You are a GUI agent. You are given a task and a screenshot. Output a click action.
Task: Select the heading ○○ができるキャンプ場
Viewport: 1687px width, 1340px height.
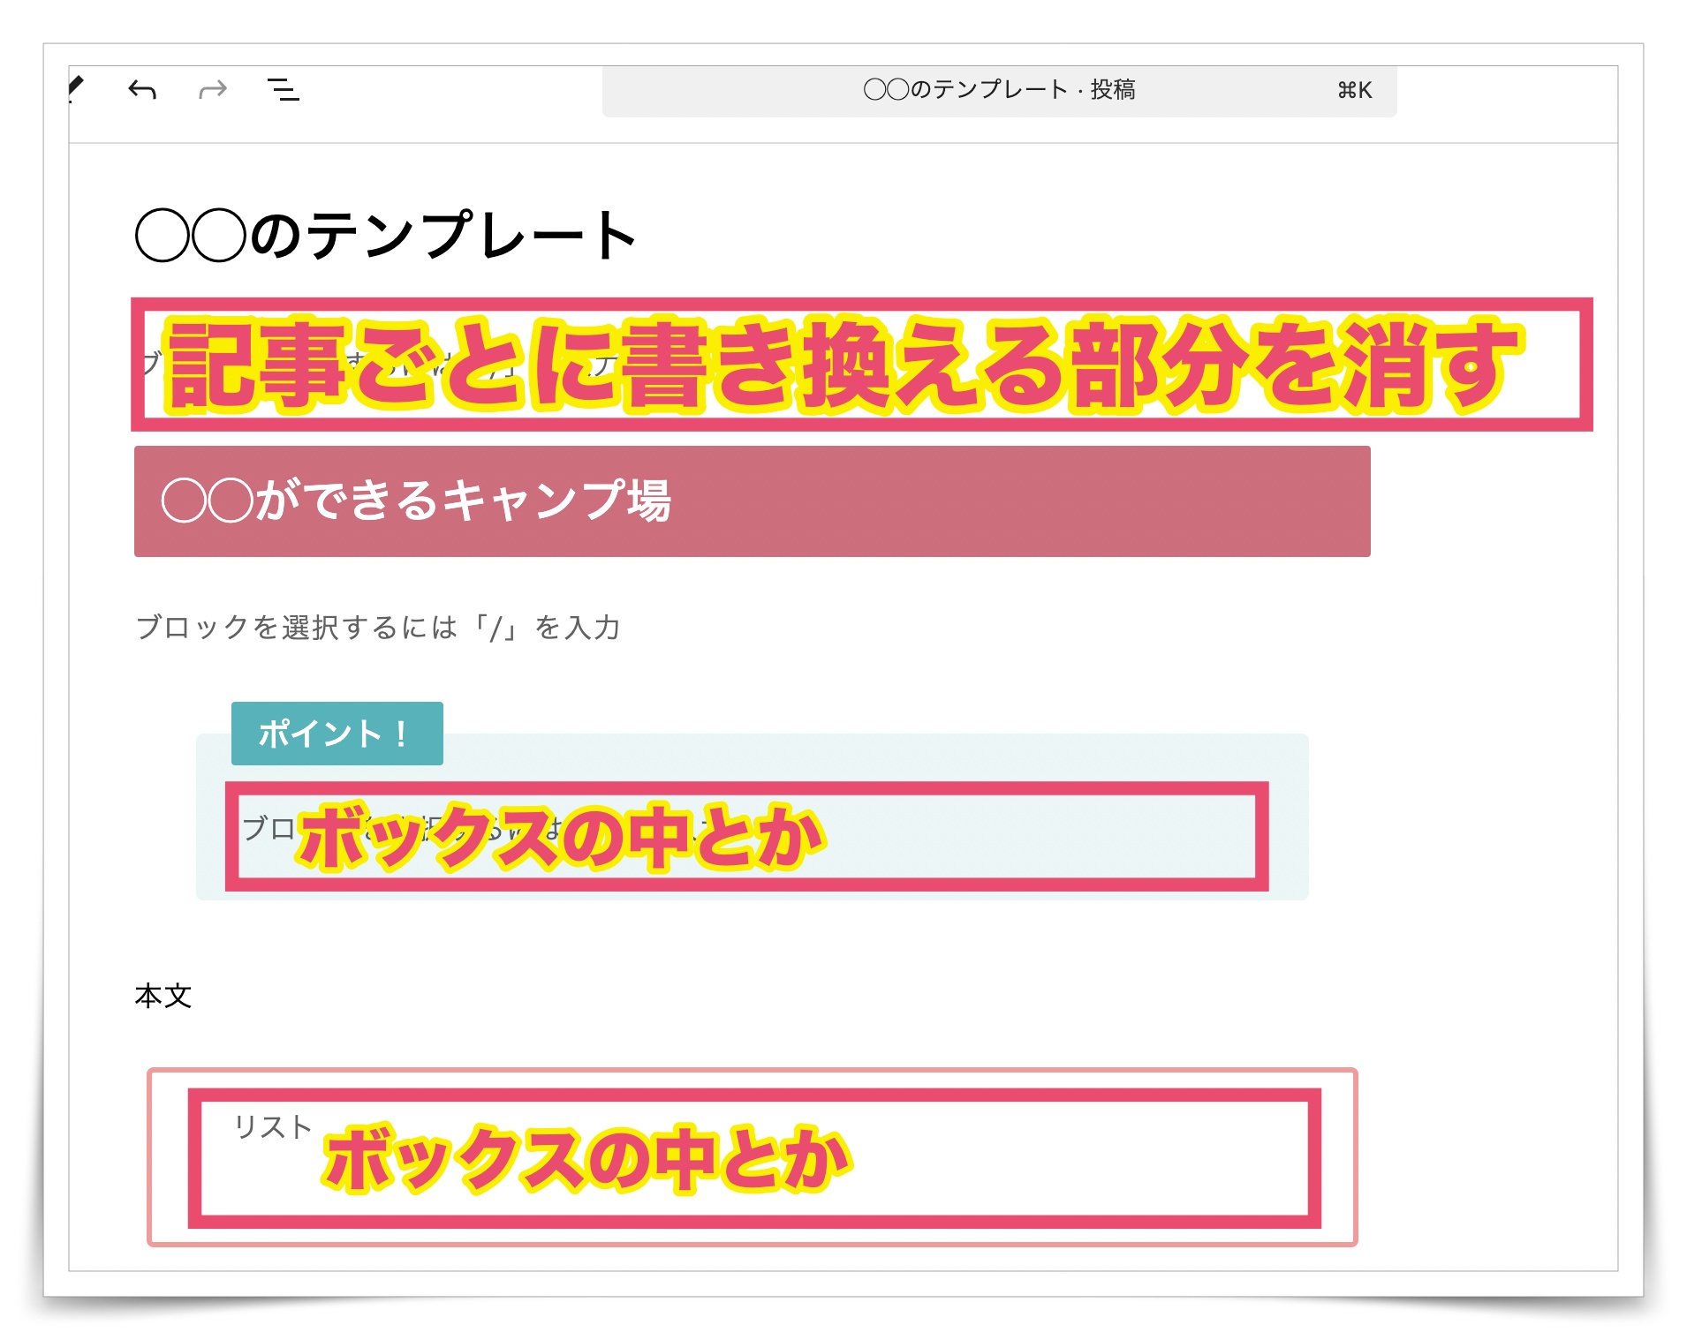click(752, 501)
